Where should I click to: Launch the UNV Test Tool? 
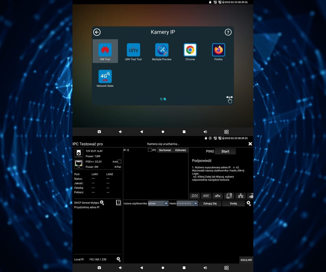tap(133, 51)
